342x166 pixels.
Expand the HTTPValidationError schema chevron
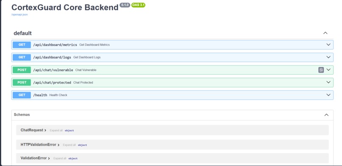click(x=59, y=145)
